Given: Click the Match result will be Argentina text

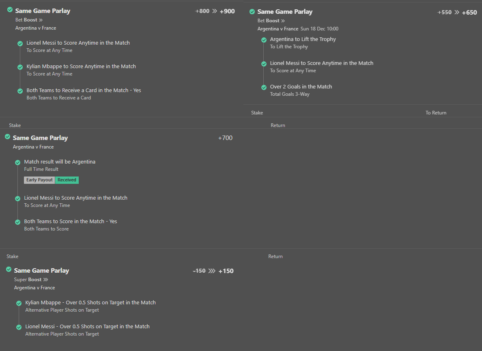Looking at the screenshot, I should (x=60, y=162).
